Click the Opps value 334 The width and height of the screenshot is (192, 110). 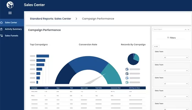click(x=58, y=92)
